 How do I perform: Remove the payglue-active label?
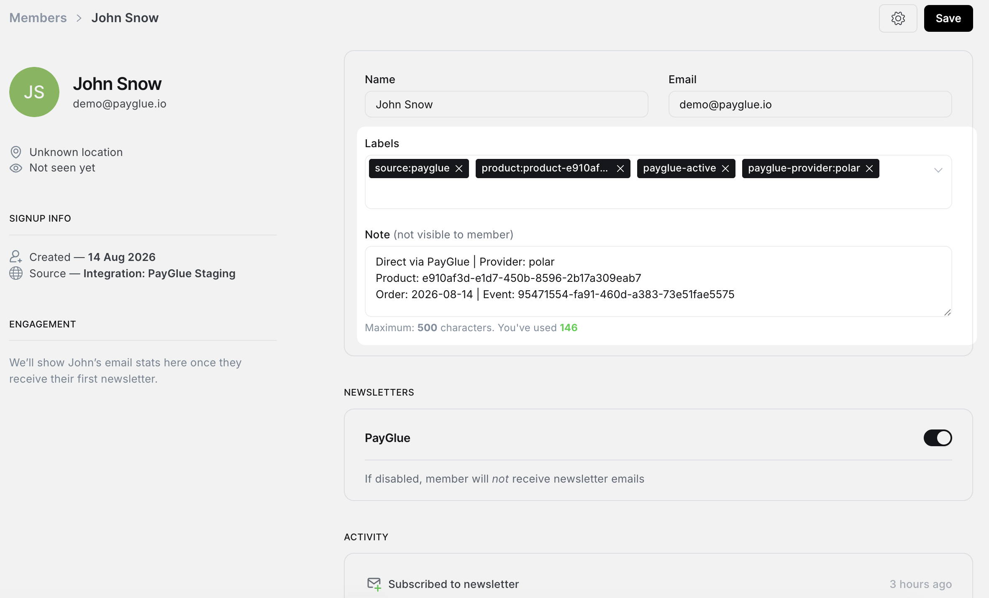click(x=725, y=169)
